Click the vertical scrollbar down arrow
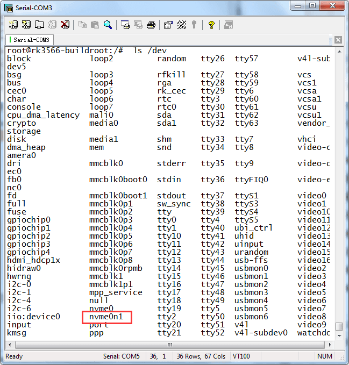The image size is (349, 365). click(x=339, y=335)
